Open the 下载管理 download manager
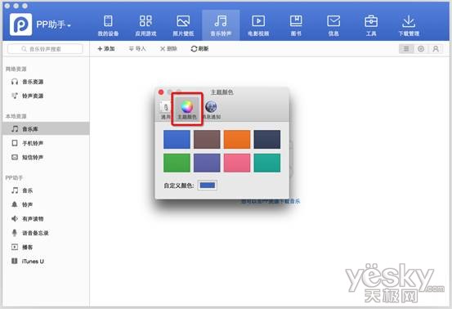The width and height of the screenshot is (452, 309). (409, 25)
